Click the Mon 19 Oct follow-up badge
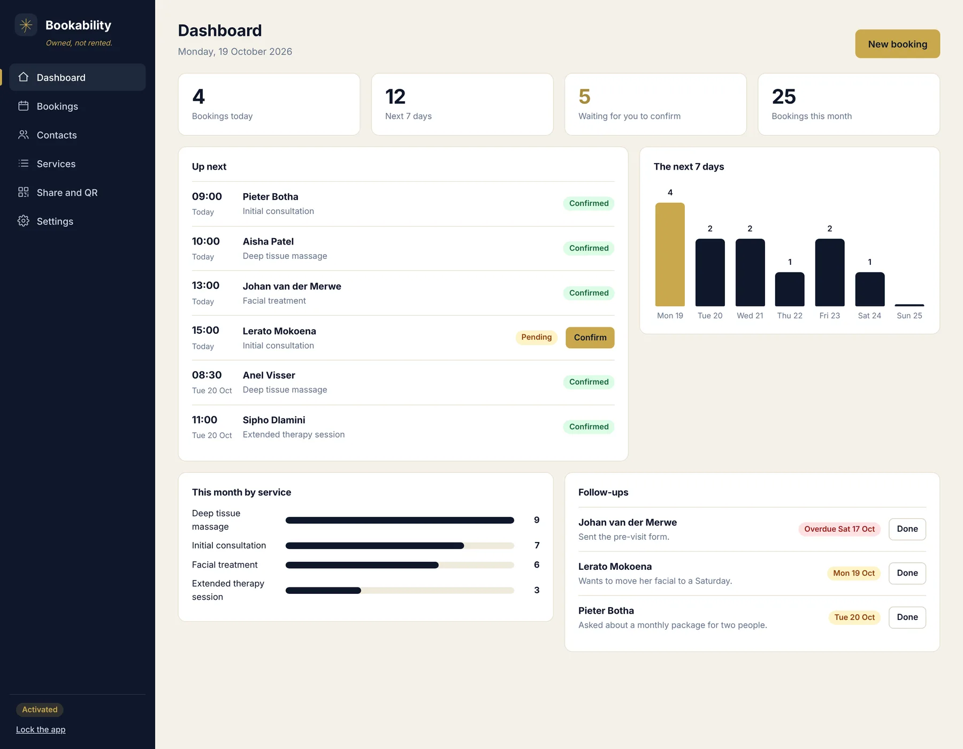The image size is (963, 749). 854,573
